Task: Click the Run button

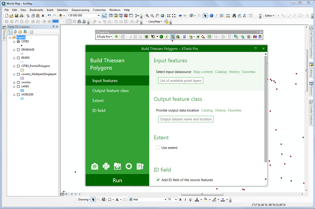Action: coord(117,180)
